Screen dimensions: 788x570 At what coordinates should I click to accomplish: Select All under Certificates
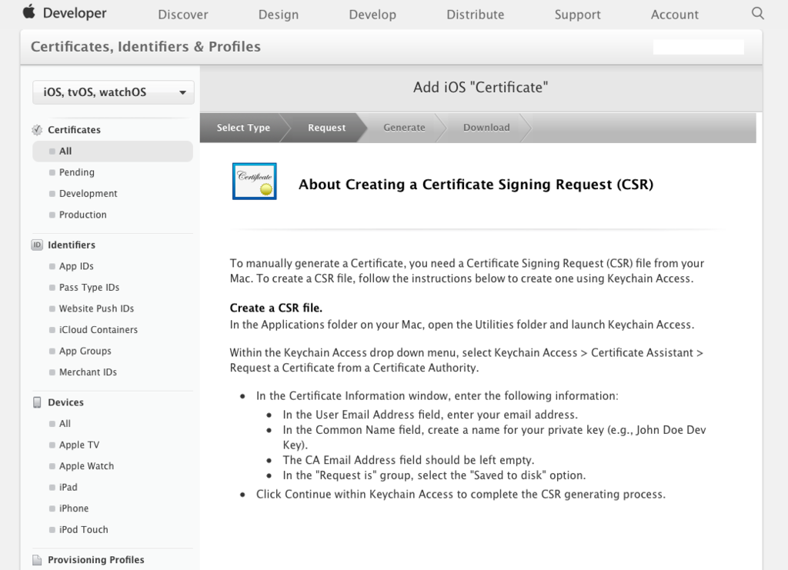click(112, 152)
